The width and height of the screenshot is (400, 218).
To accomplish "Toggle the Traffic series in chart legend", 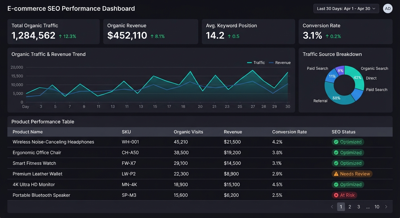I will coord(256,62).
